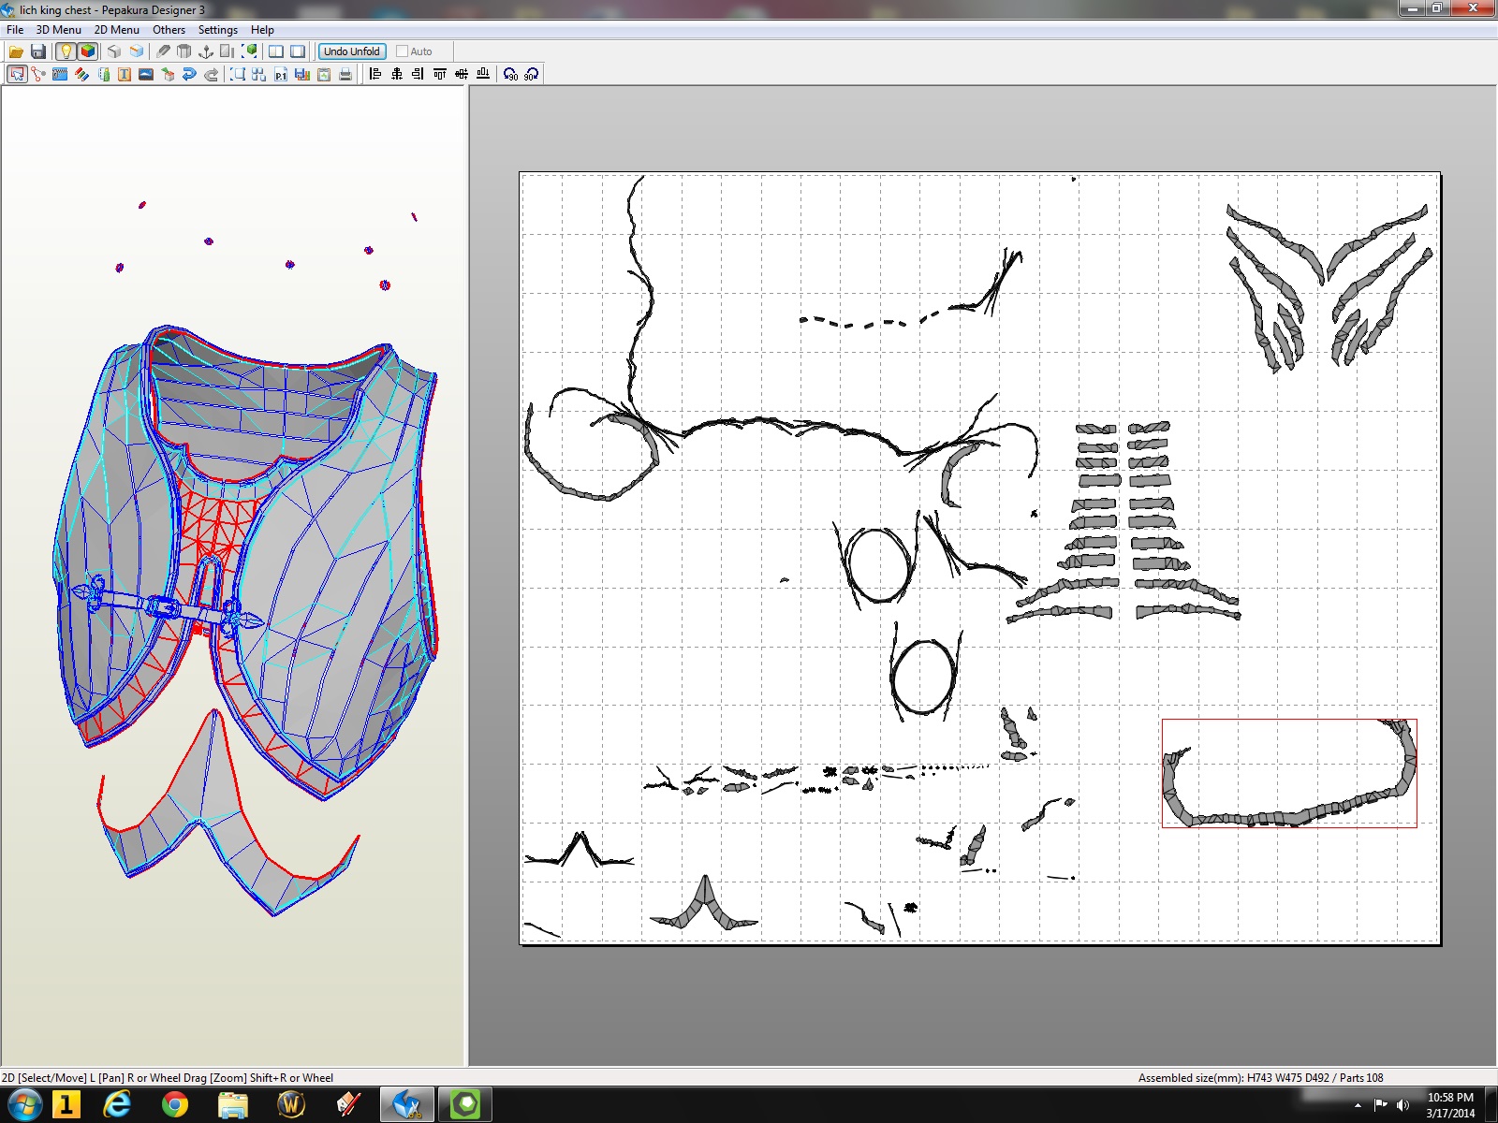Click the P.1 page settings icon

pyautogui.click(x=281, y=74)
